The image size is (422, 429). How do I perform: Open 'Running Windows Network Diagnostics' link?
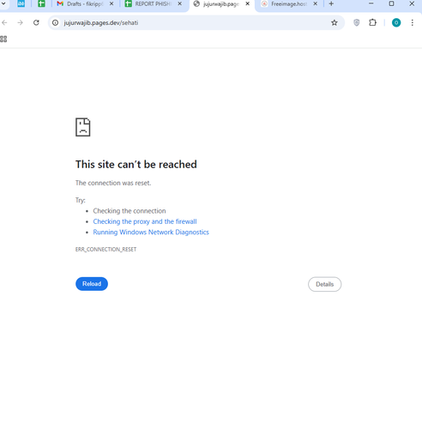tap(151, 233)
